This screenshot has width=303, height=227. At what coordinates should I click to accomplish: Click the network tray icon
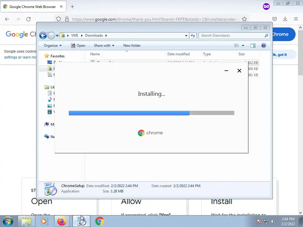coord(266,221)
